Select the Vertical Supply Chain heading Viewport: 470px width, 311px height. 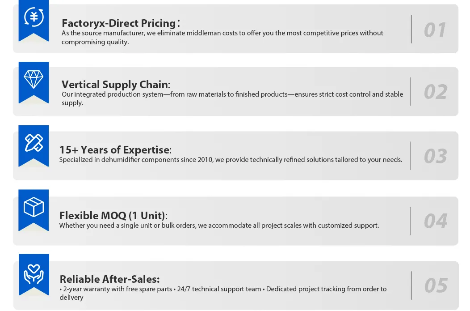pyautogui.click(x=116, y=85)
